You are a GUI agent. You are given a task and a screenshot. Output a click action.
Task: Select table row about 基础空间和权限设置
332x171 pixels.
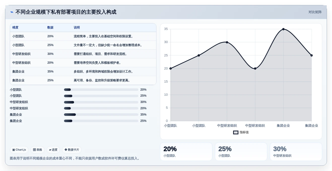tap(83, 36)
